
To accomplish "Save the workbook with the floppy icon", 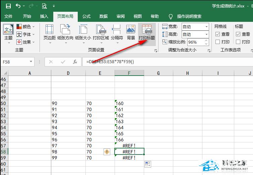I will 8,6.
